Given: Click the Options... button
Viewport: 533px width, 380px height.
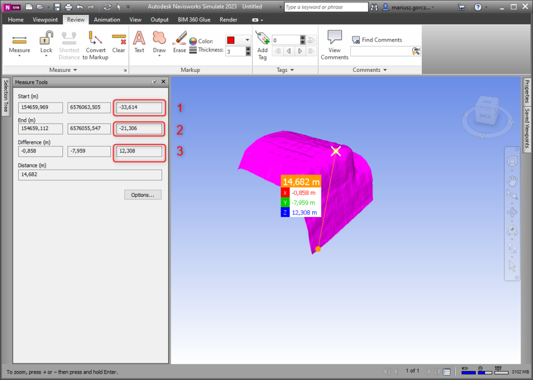Looking at the screenshot, I should pyautogui.click(x=143, y=195).
